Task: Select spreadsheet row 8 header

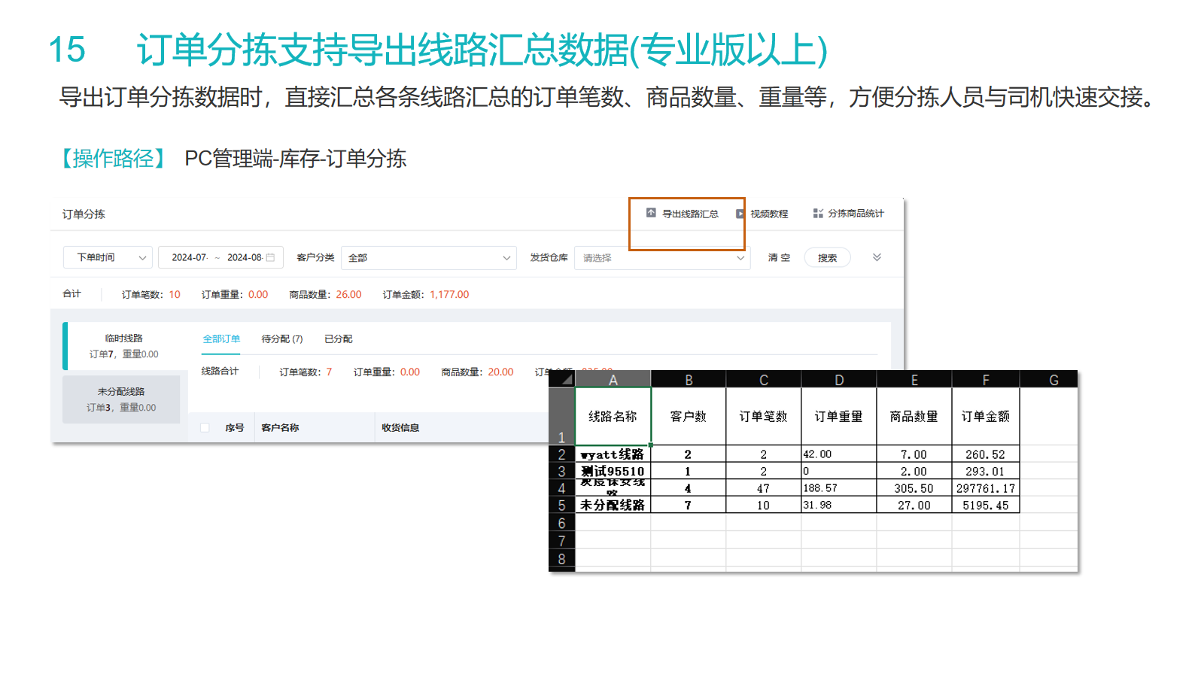Action: pos(561,559)
